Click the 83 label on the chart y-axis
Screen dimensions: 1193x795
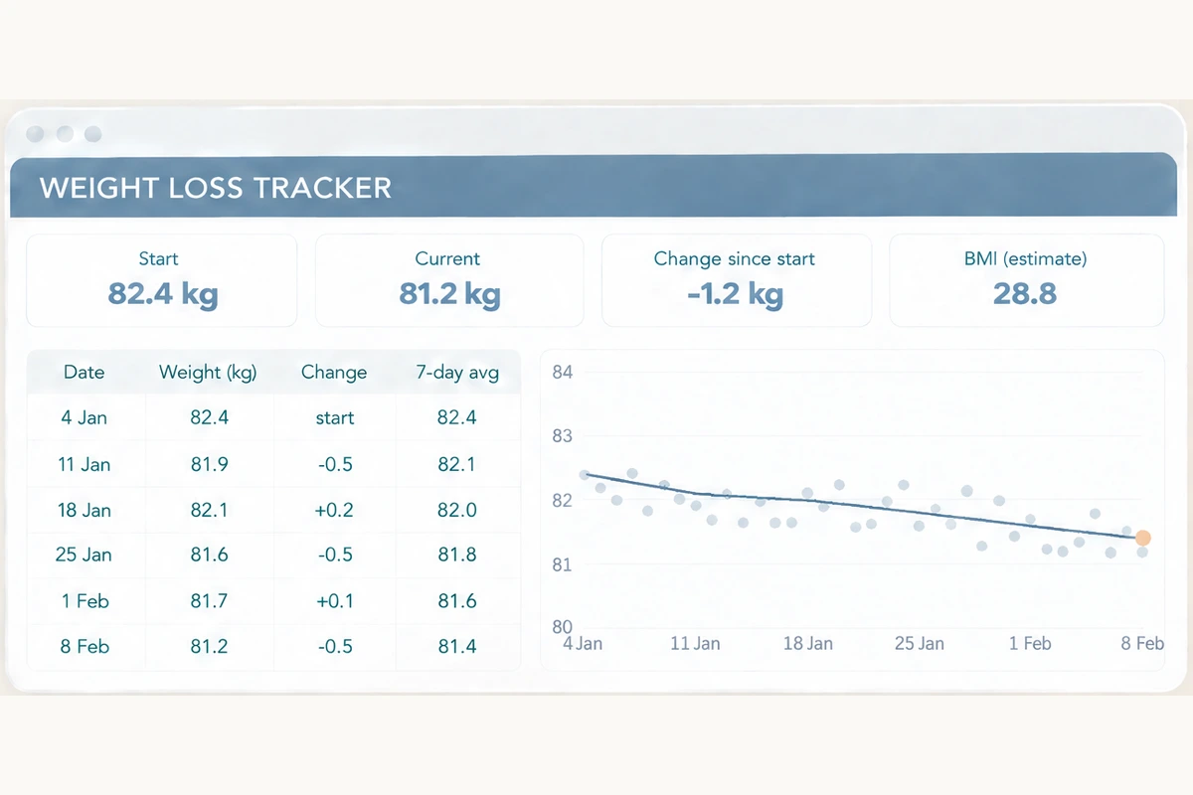click(562, 435)
